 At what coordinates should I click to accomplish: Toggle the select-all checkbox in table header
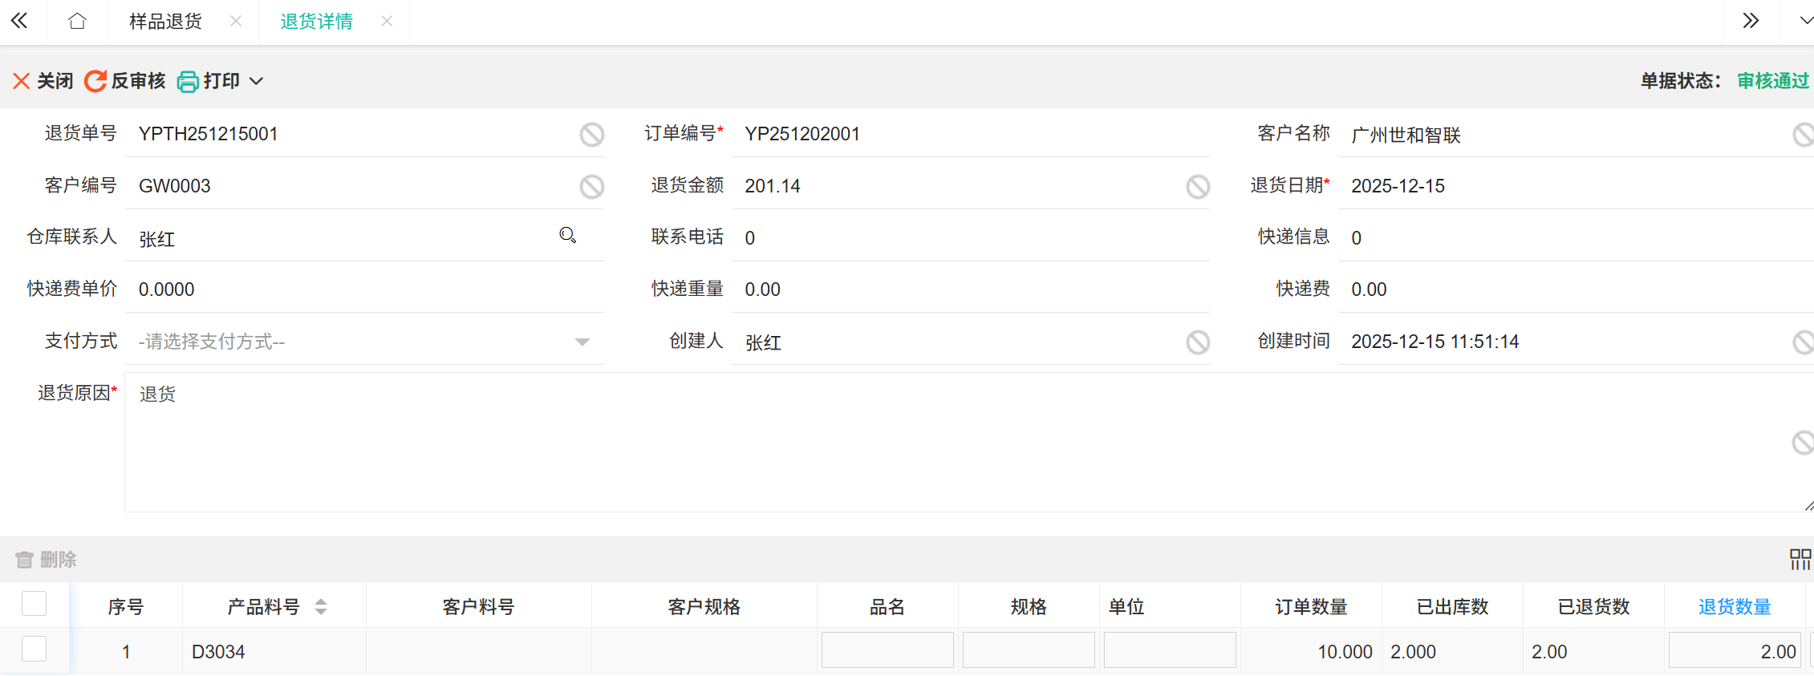tap(34, 604)
